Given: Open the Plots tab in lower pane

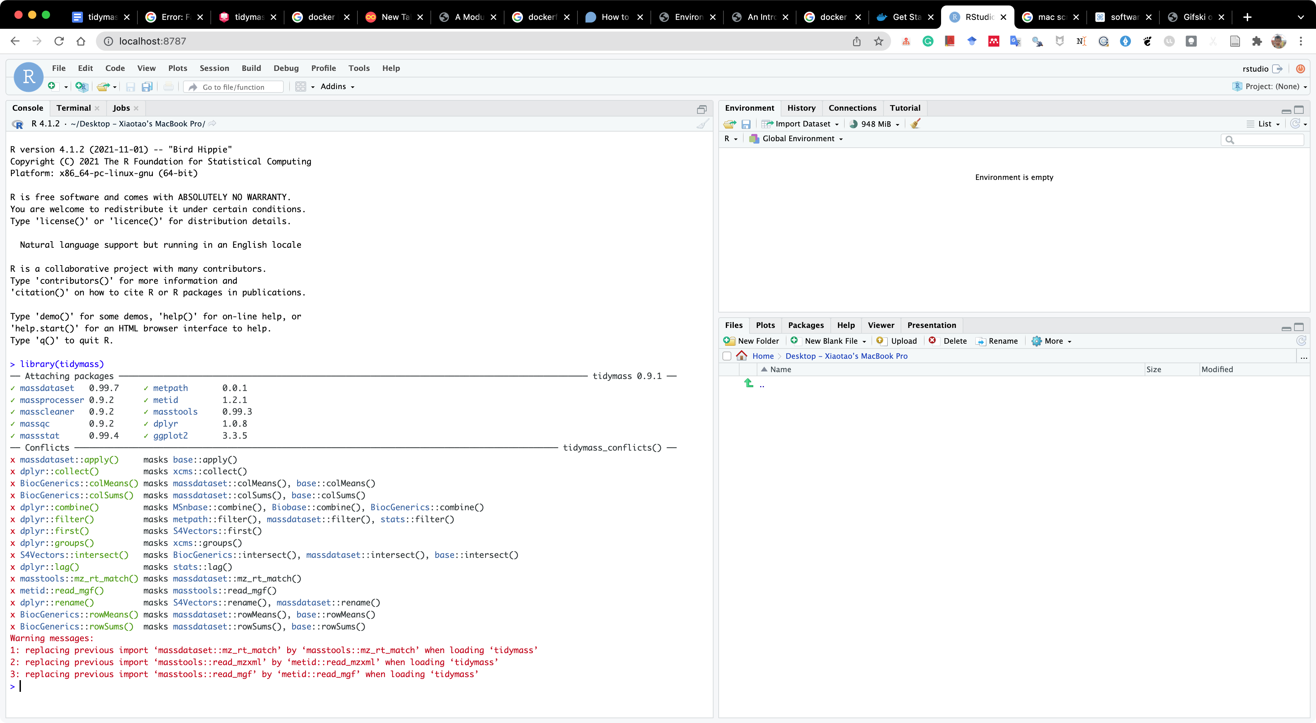Looking at the screenshot, I should (x=765, y=325).
